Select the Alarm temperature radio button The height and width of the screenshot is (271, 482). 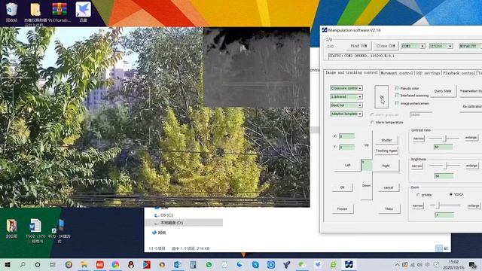(372, 122)
